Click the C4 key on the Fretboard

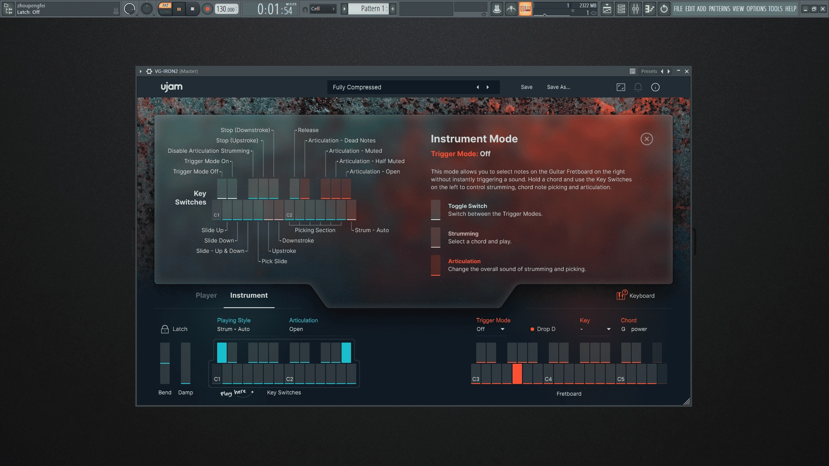[548, 374]
